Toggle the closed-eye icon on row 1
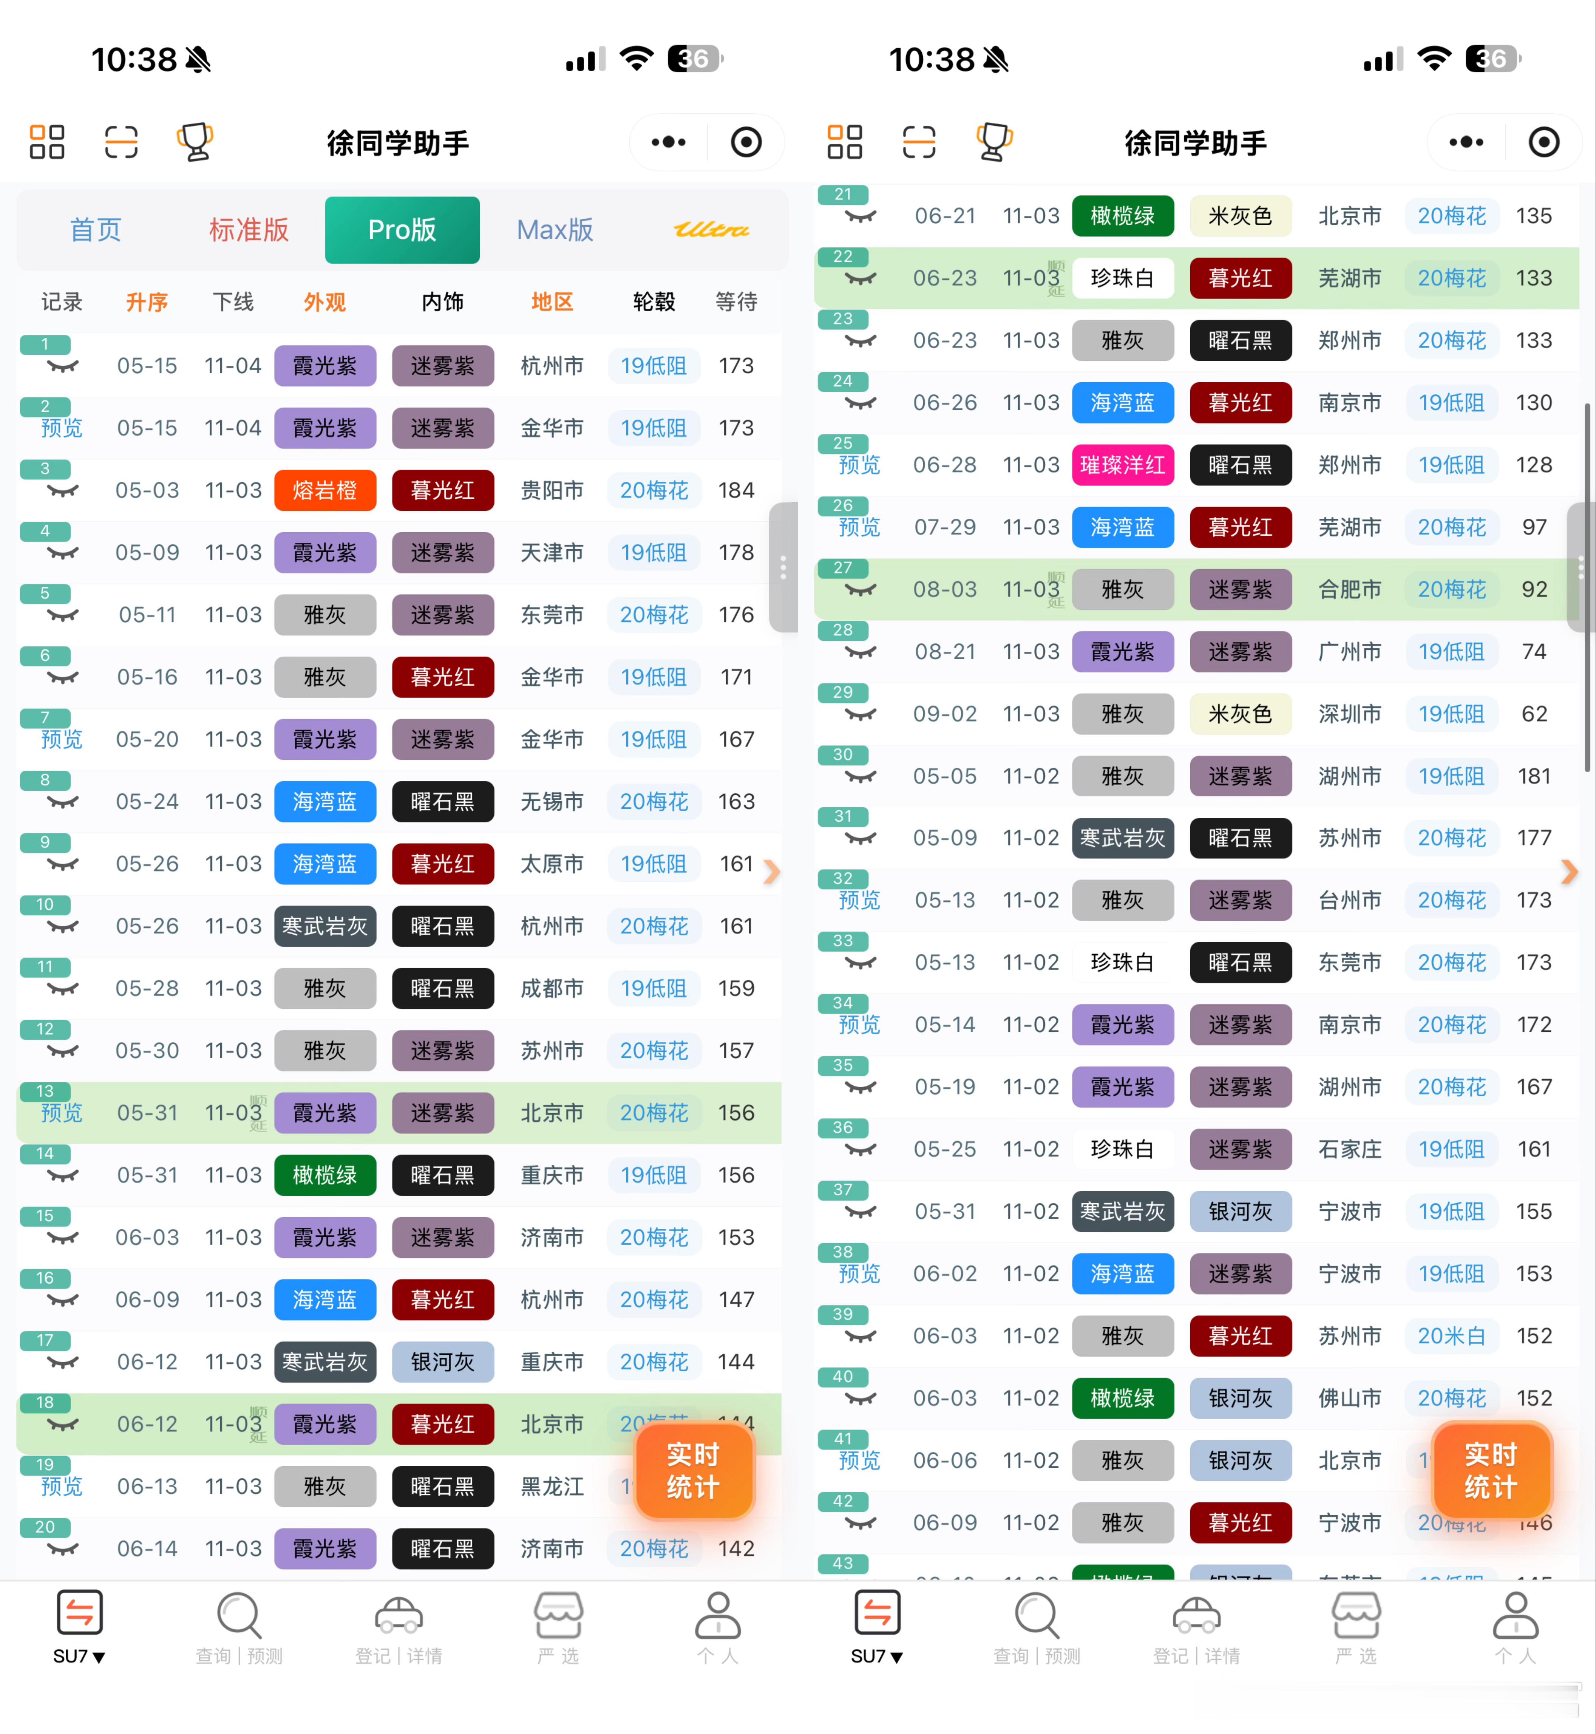 coord(62,367)
